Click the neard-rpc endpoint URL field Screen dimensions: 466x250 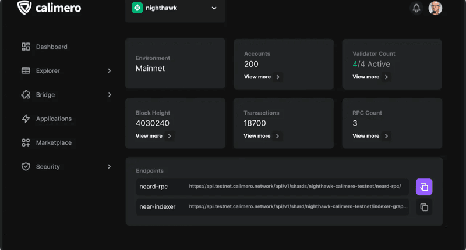point(294,187)
